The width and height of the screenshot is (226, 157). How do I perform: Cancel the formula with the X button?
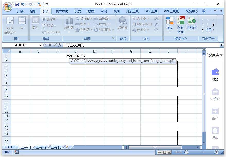tap(50, 45)
